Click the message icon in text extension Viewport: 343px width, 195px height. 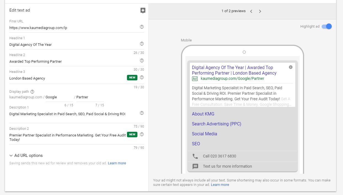point(195,166)
